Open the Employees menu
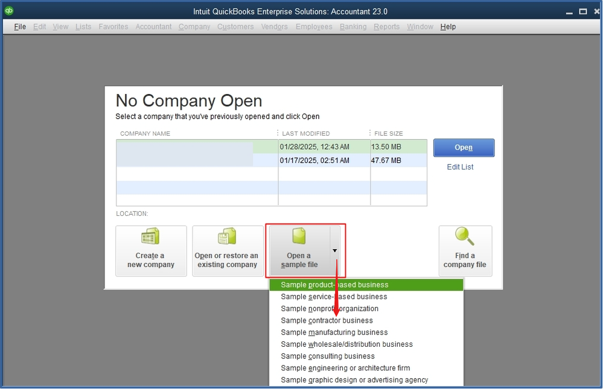This screenshot has height=389, width=603. point(314,27)
